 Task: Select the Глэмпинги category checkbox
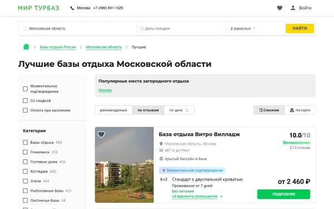coord(26,152)
